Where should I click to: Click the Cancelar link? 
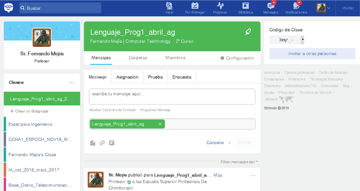(x=215, y=143)
